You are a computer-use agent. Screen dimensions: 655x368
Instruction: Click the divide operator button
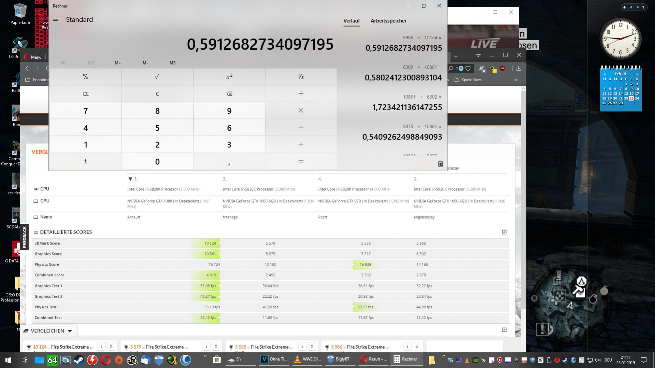301,94
